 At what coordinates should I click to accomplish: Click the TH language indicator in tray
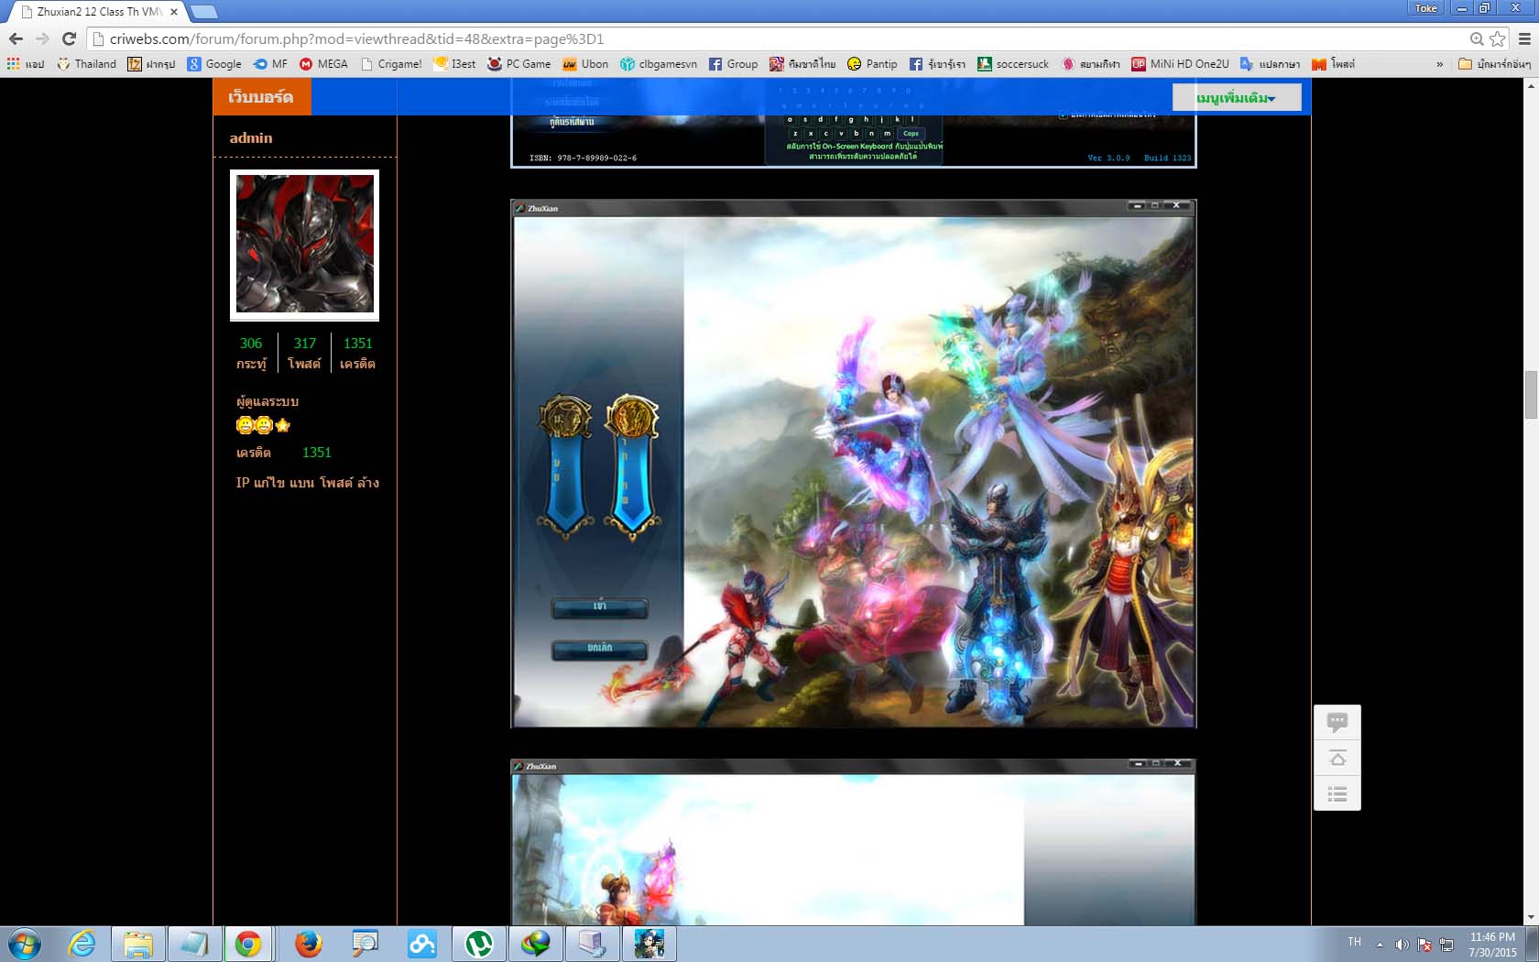tap(1355, 942)
